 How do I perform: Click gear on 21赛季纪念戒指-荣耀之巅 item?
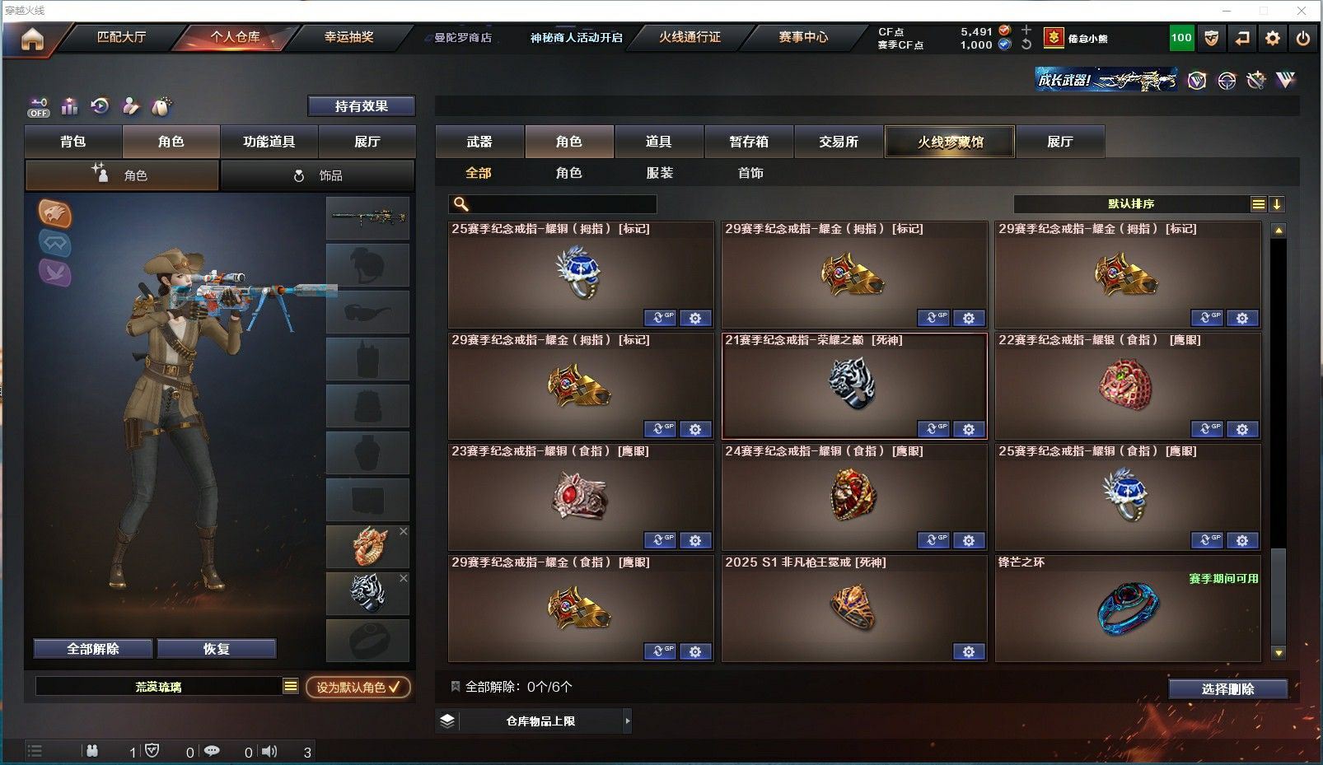pos(969,429)
